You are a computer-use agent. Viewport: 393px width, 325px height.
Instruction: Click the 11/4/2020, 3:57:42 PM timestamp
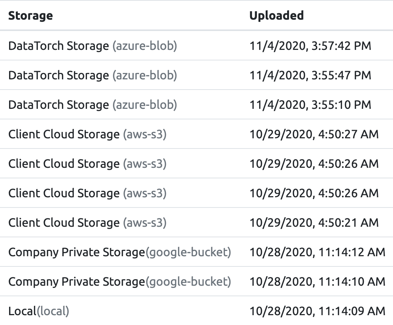310,46
